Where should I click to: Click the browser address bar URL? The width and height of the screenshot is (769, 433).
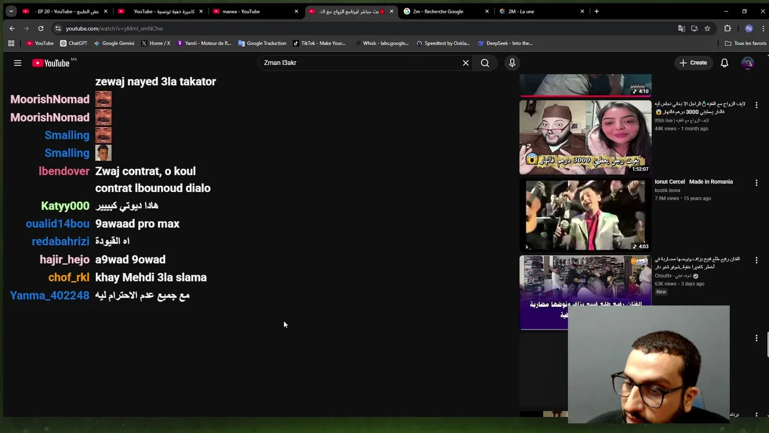pos(114,28)
